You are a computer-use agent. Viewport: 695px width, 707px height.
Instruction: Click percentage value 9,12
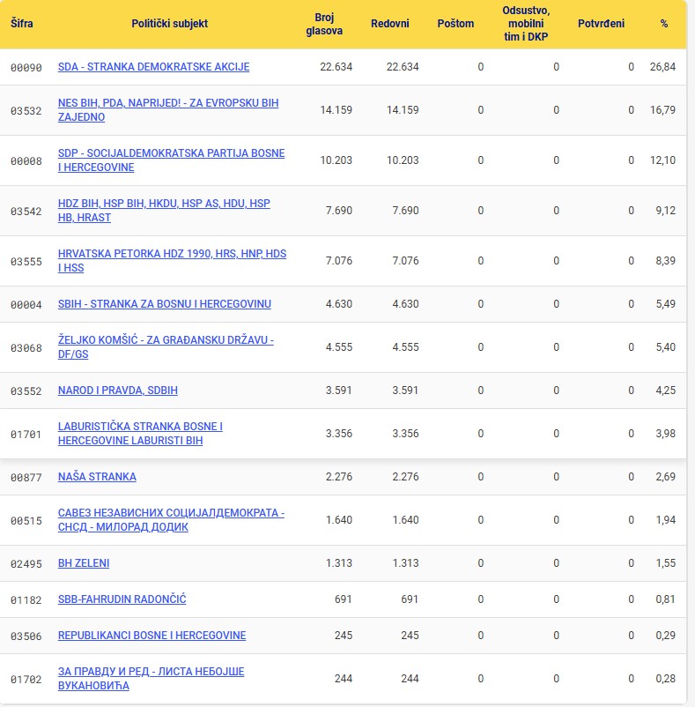tap(666, 211)
